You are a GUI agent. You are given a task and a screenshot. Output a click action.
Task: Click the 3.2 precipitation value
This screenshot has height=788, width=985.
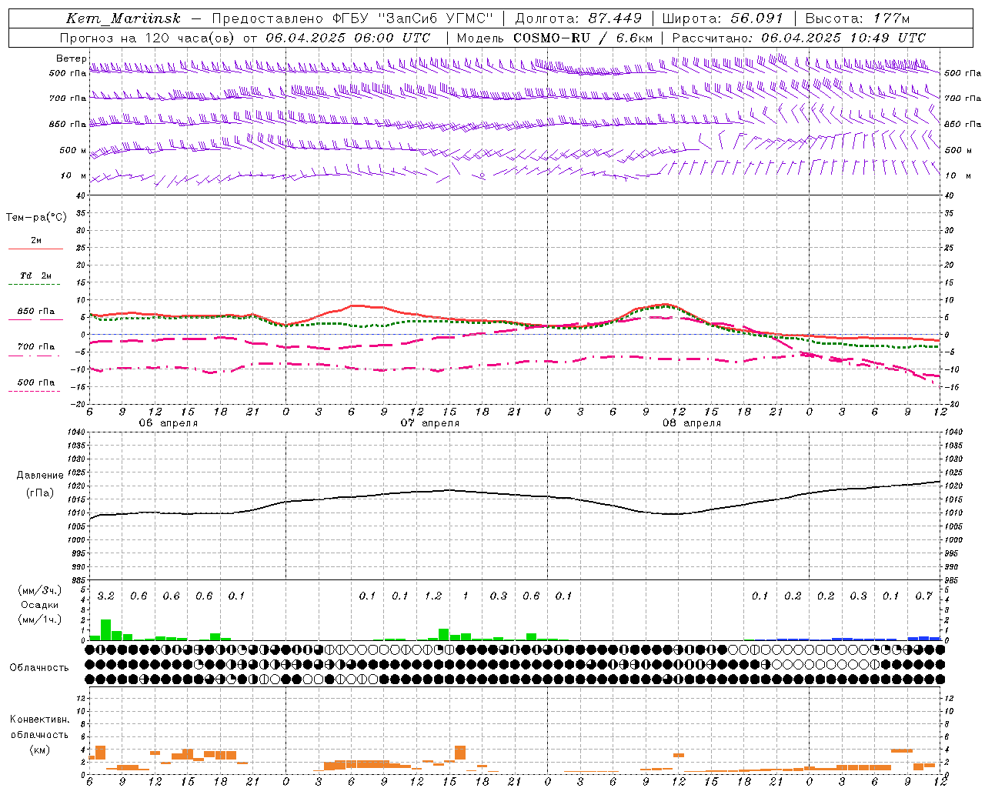coord(105,596)
